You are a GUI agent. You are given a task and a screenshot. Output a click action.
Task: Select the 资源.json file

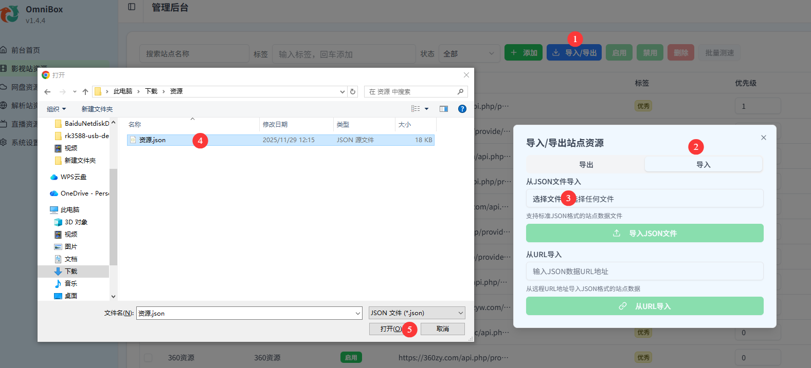click(x=280, y=140)
